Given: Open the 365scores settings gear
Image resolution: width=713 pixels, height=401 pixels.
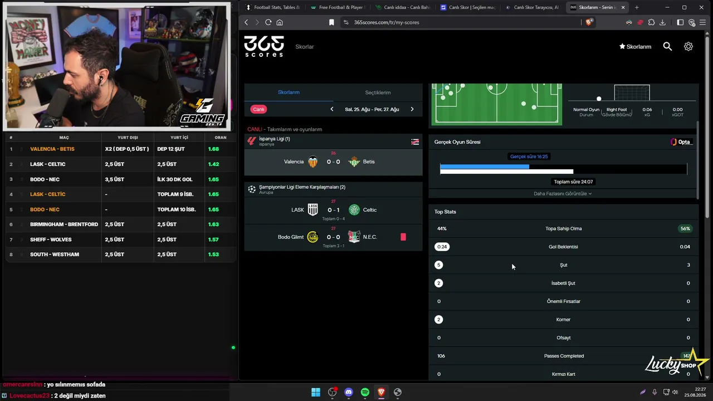Looking at the screenshot, I should [x=688, y=47].
